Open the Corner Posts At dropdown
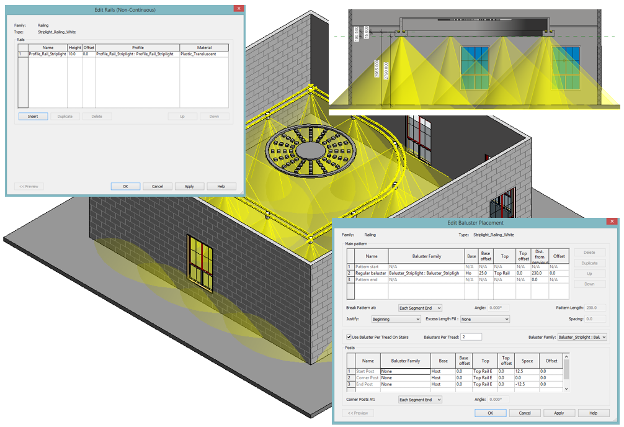This screenshot has height=427, width=624. [x=421, y=400]
